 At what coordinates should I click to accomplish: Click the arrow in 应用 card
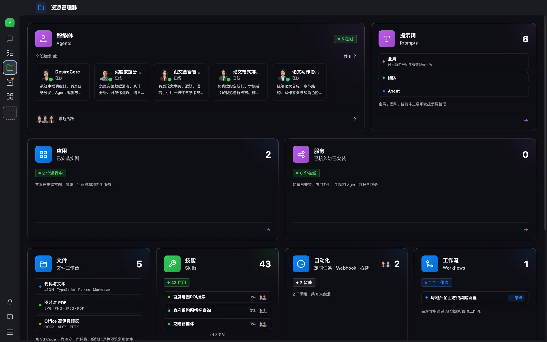268,230
